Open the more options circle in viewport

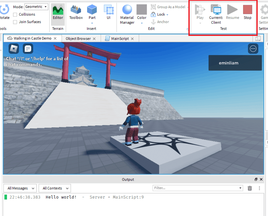[x=253, y=49]
